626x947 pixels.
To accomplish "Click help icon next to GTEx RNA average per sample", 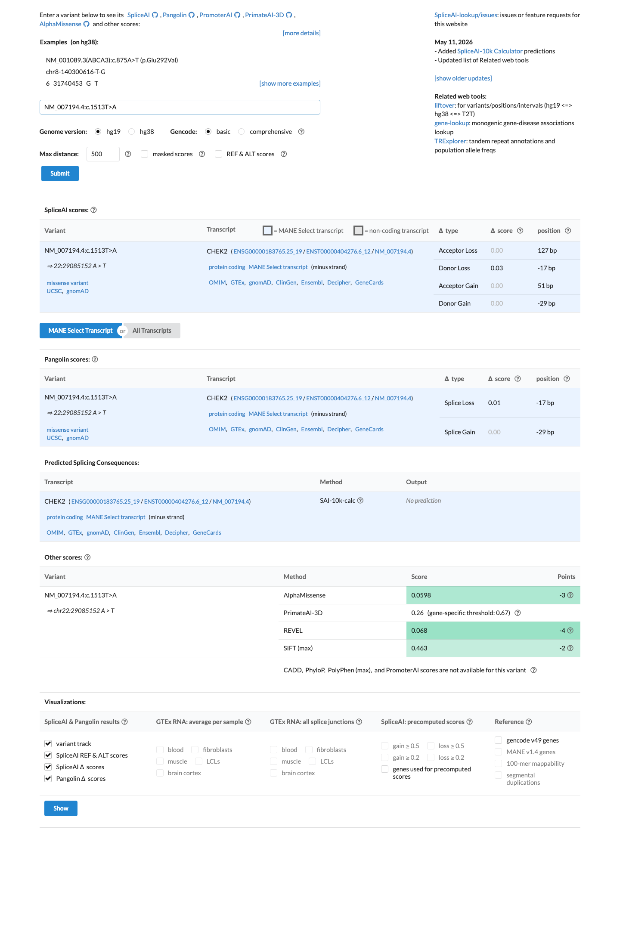I will 248,722.
